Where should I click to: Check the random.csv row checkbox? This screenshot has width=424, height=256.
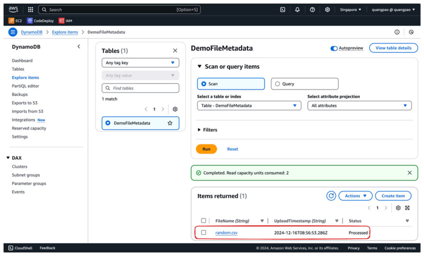pyautogui.click(x=204, y=232)
